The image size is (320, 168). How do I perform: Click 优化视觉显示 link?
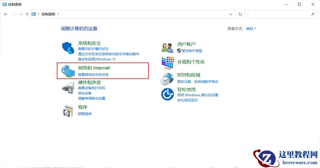coord(187,100)
